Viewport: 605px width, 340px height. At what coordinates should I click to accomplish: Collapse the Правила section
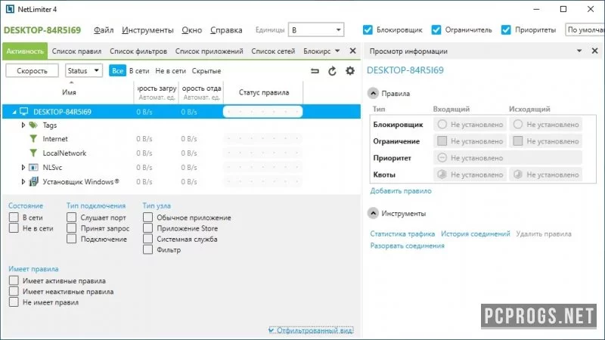(x=373, y=93)
